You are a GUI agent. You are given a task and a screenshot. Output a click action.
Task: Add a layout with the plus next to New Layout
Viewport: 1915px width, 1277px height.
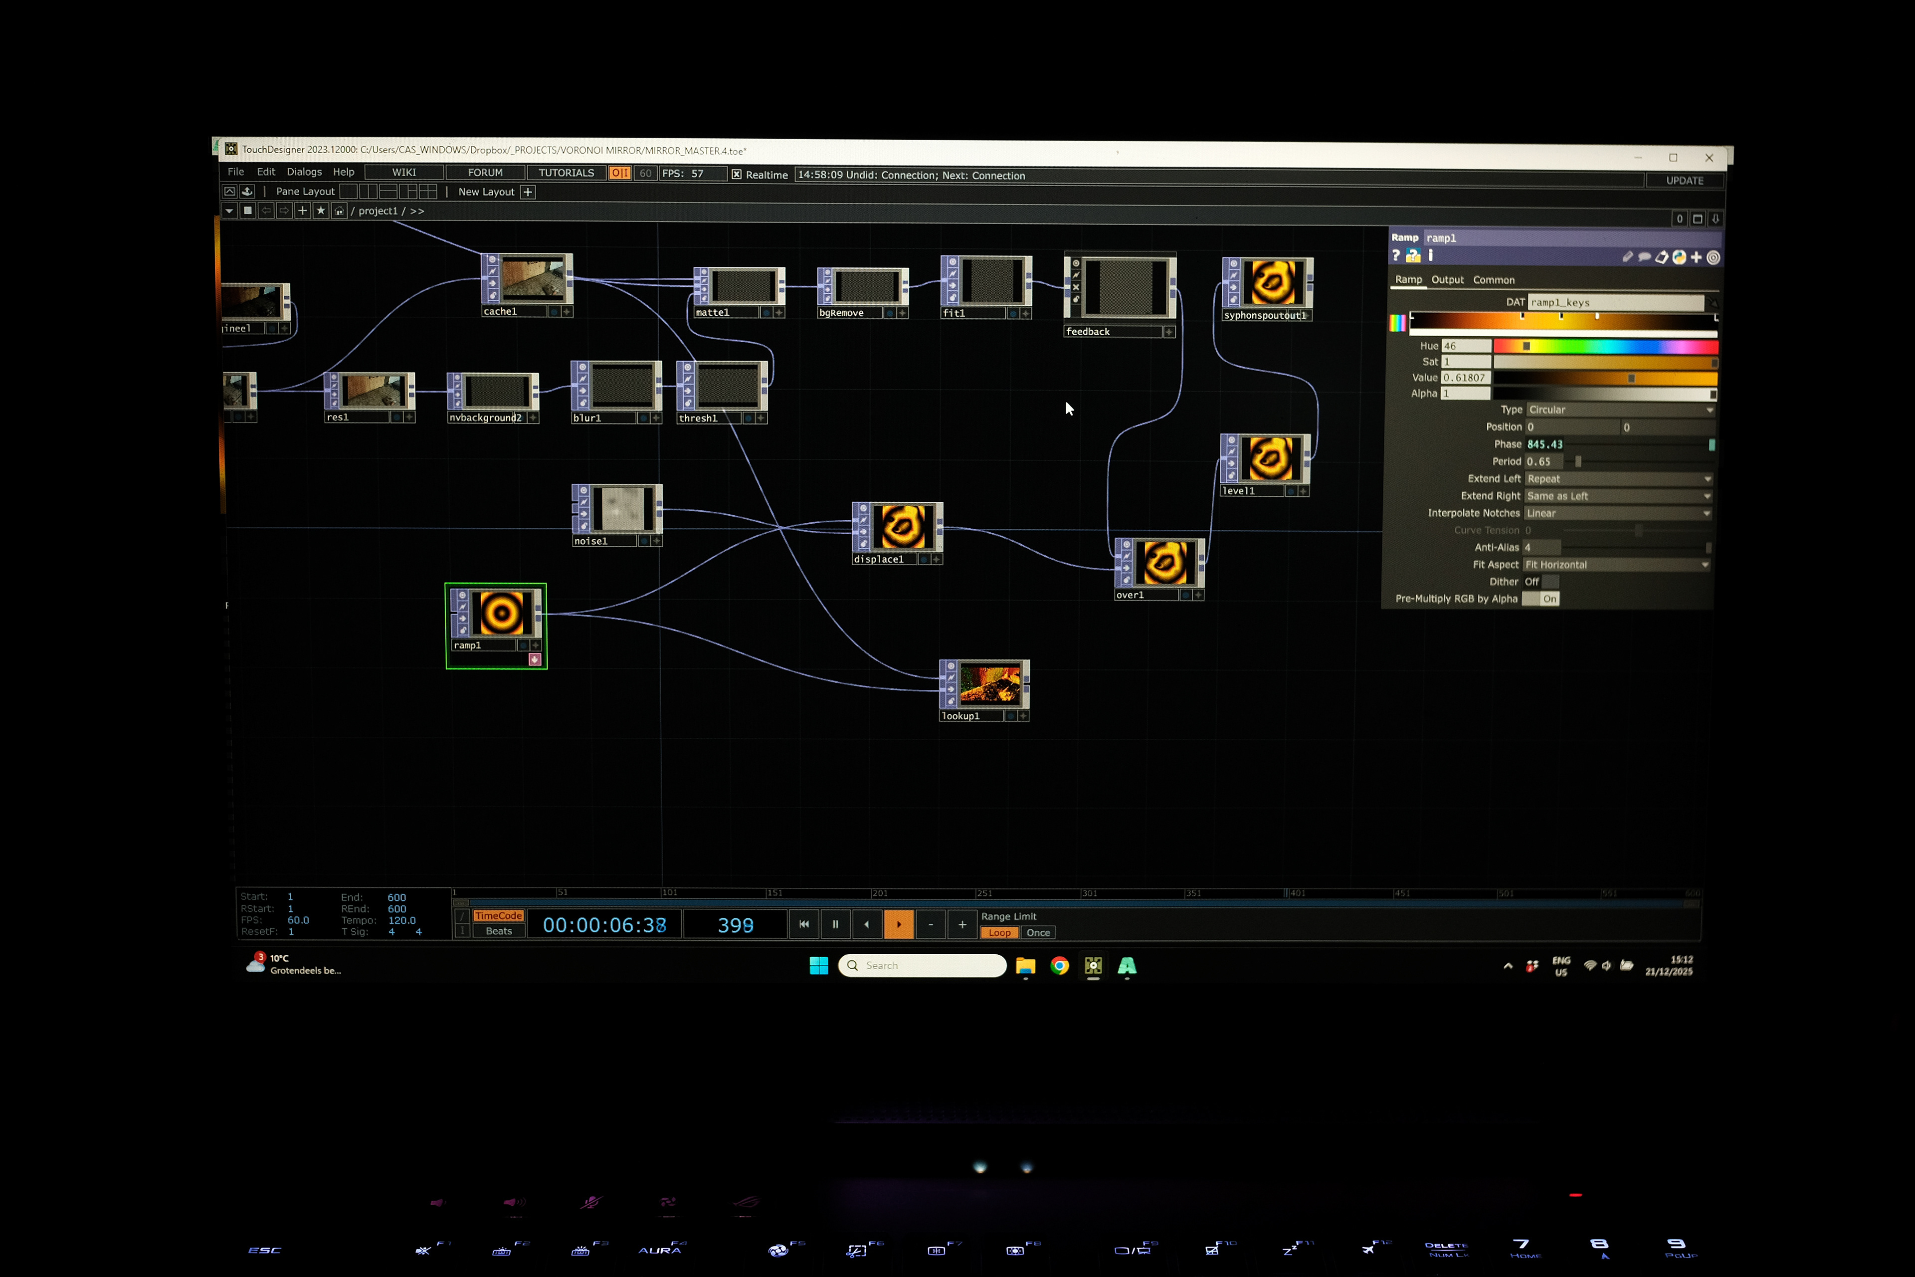pyautogui.click(x=528, y=192)
